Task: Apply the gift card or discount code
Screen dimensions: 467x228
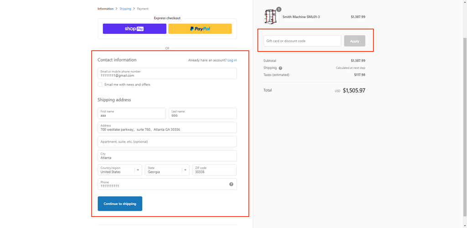Action: tap(354, 41)
